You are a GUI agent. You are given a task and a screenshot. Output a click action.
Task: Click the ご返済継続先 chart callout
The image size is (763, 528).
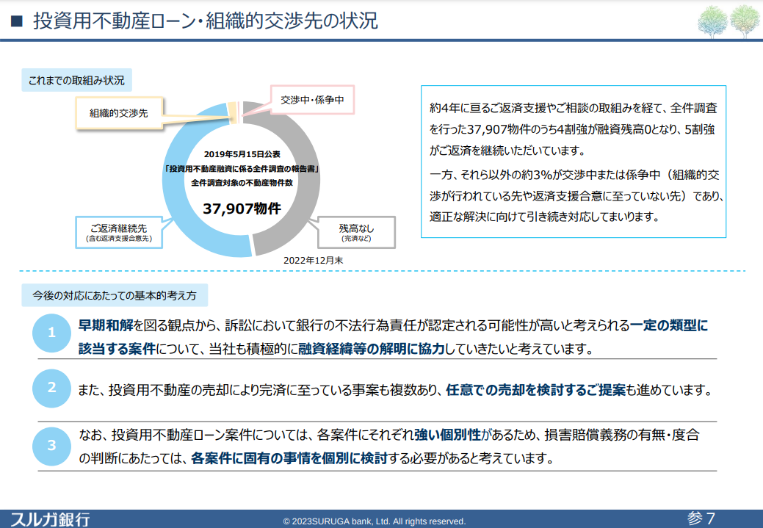tap(119, 233)
